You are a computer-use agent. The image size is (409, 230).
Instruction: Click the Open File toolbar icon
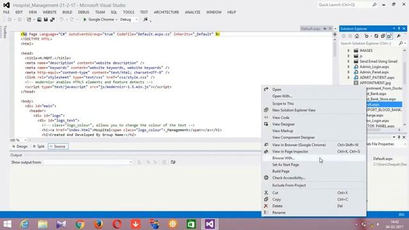point(39,20)
